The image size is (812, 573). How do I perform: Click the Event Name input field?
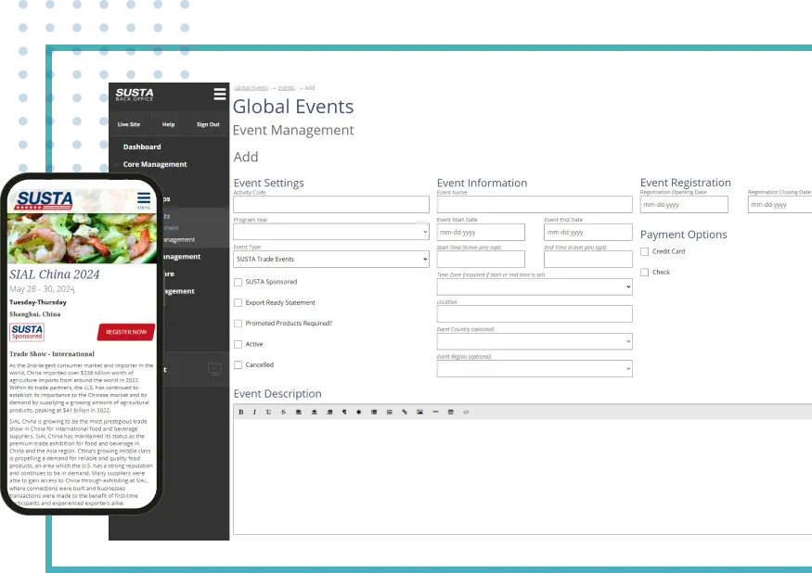pos(535,204)
